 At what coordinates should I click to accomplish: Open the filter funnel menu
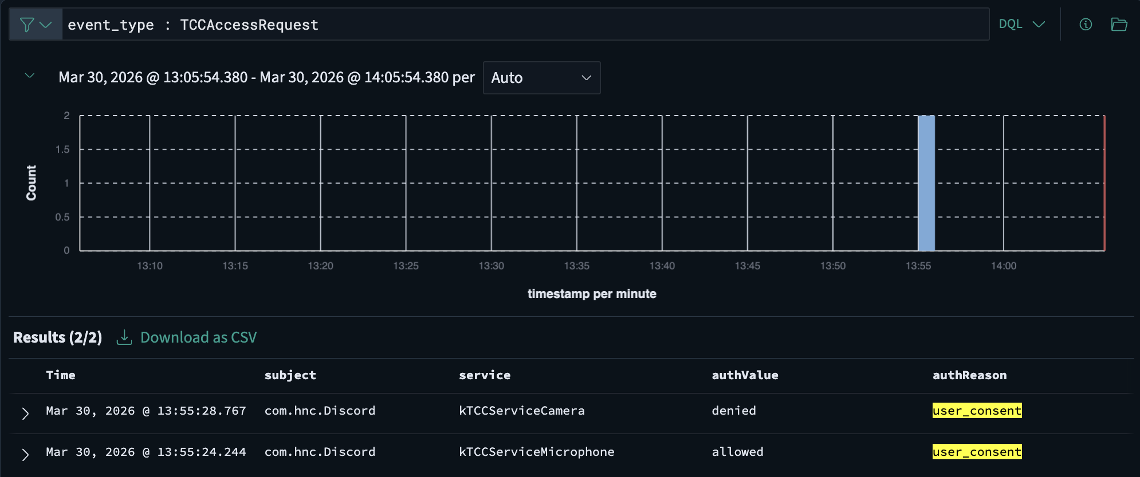(35, 25)
